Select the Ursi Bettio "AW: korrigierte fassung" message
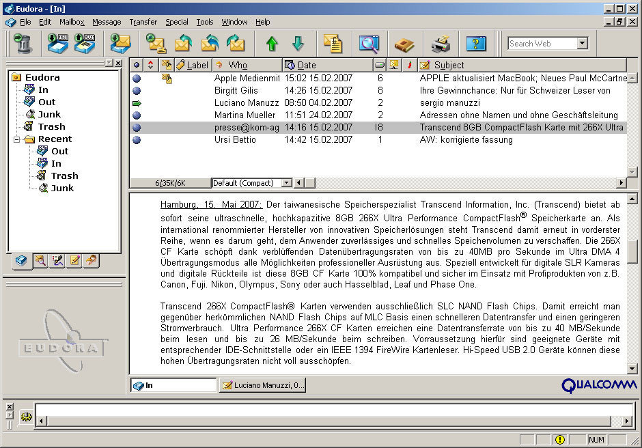Viewport: 642px width, 448px height. tap(378, 139)
